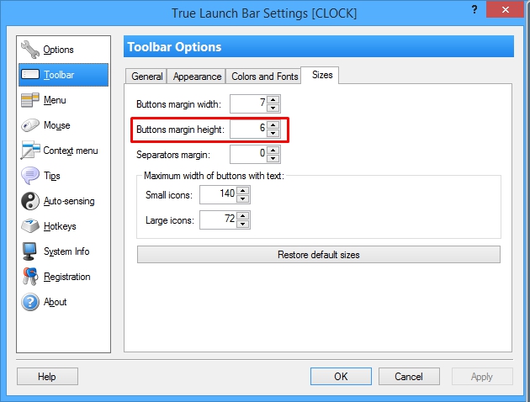
Task: Open the Hotkeys keyboard icon
Action: [29, 226]
